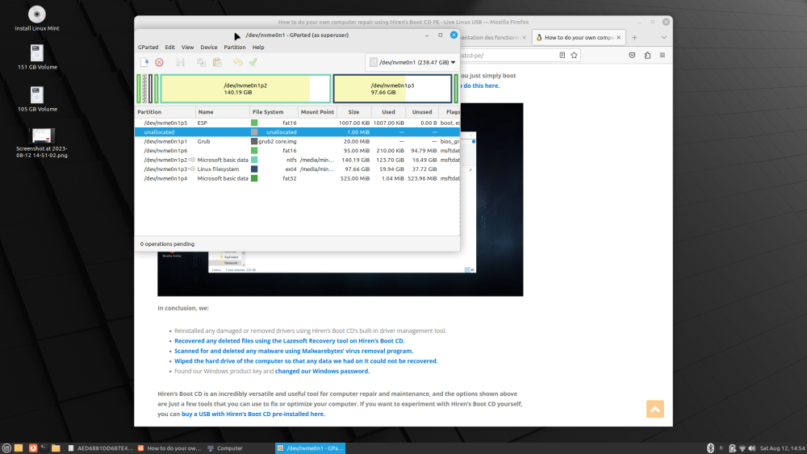
Task: Click the Name column header
Action: [223, 112]
